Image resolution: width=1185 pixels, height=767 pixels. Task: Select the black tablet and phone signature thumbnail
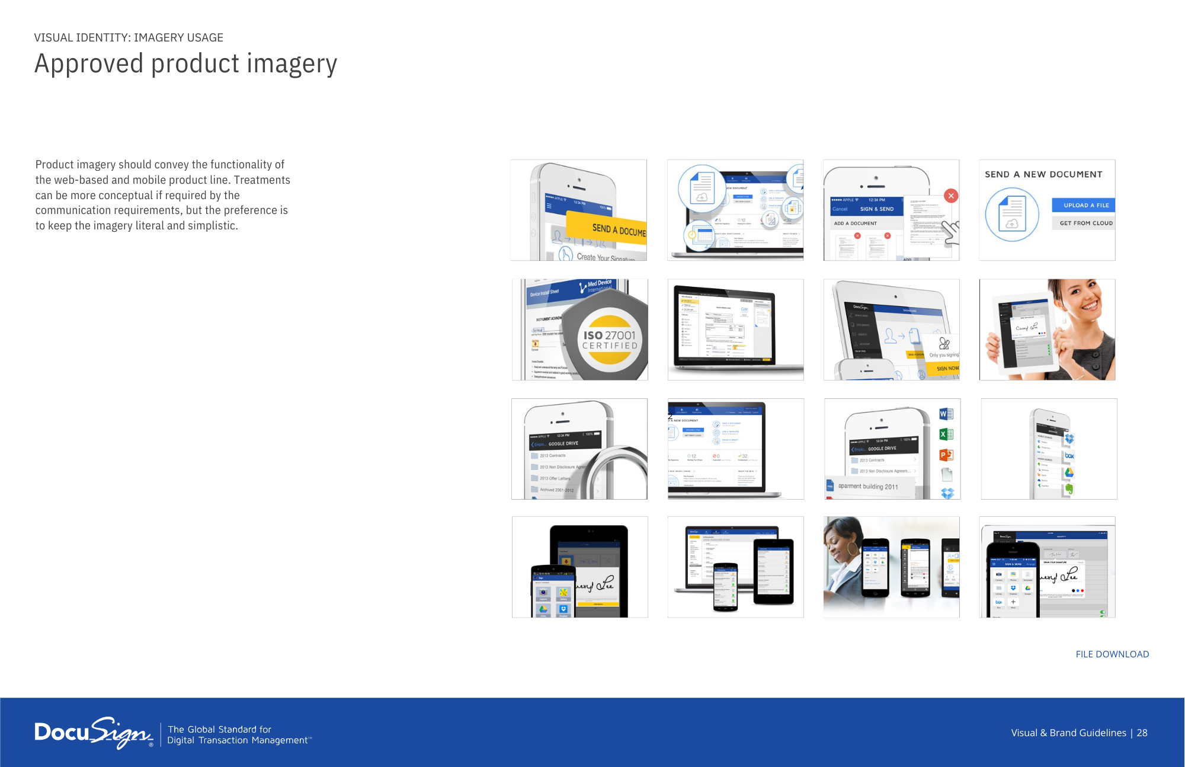click(x=580, y=567)
